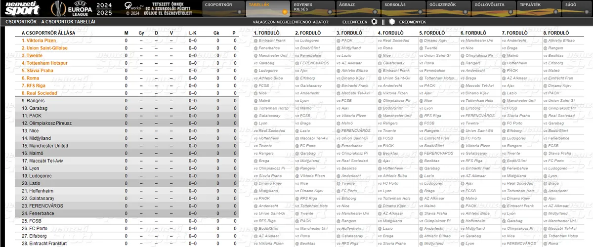Click the 4. Forduló column header
Image resolution: width=593 pixels, height=247 pixels.
coord(391,33)
